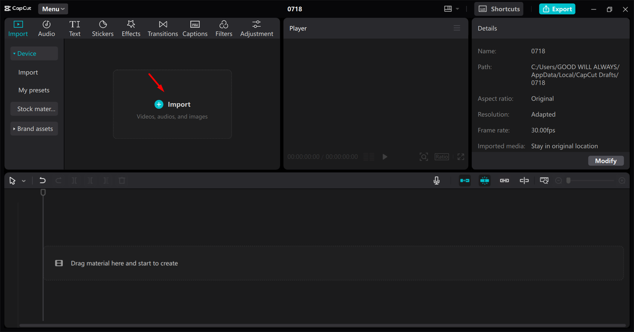Click the Modify button in Details
Image resolution: width=634 pixels, height=332 pixels.
(x=606, y=161)
